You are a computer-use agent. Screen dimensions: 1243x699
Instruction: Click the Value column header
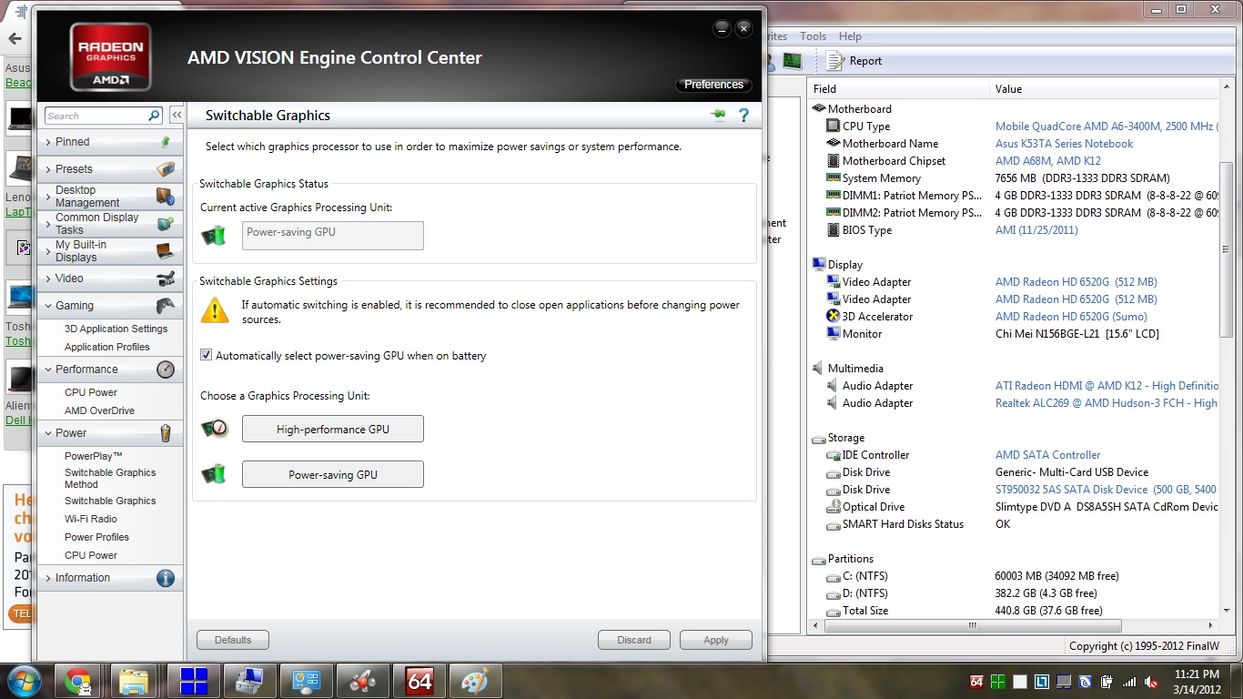1104,89
